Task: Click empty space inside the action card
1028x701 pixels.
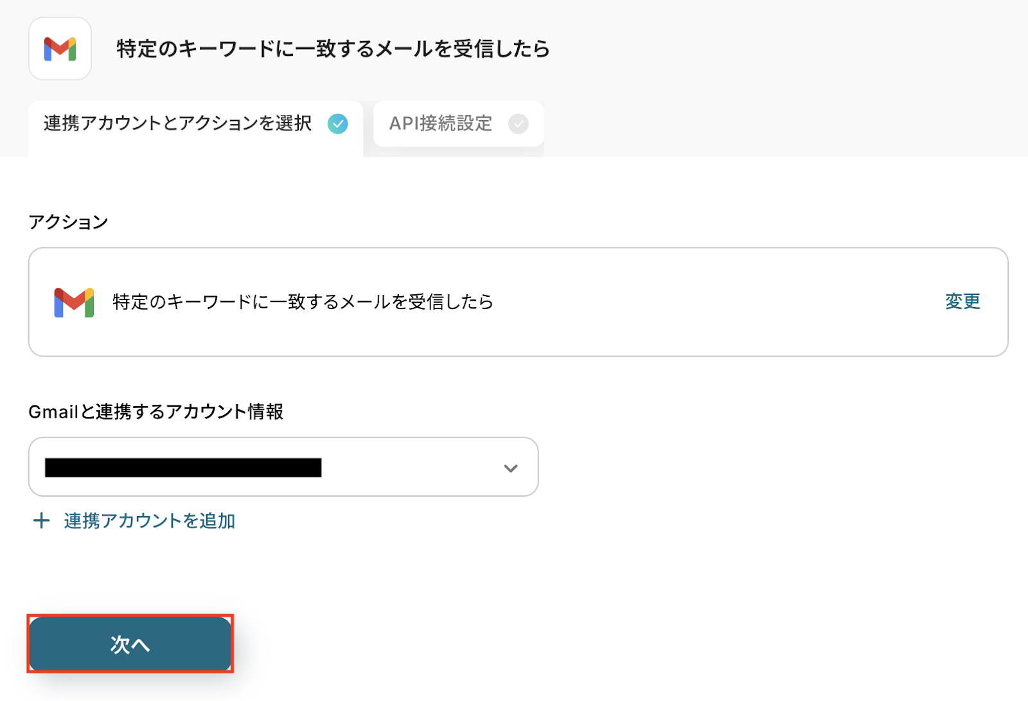Action: [x=707, y=302]
